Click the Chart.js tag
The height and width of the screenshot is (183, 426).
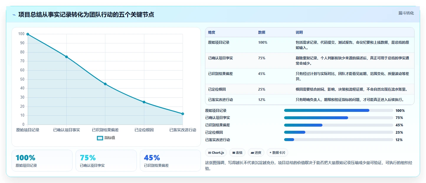tap(216, 153)
